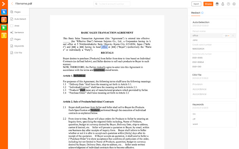The width and height of the screenshot is (239, 149).
Task: Click the search field in the top bar
Action: pyautogui.click(x=112, y=4)
